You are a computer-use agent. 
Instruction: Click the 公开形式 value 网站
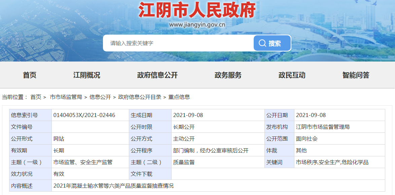[59, 139]
